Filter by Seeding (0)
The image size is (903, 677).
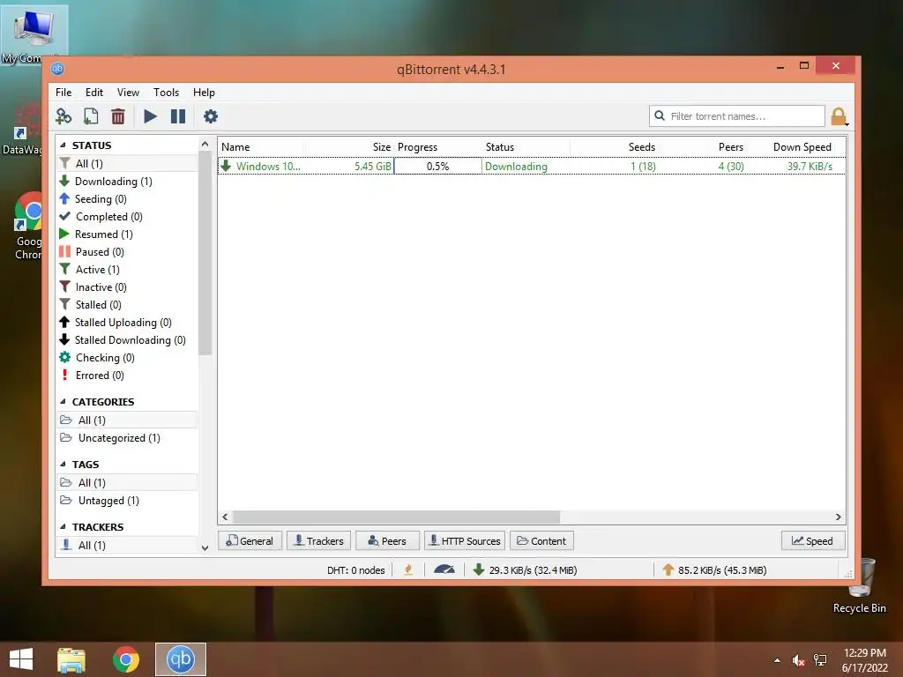click(127, 198)
